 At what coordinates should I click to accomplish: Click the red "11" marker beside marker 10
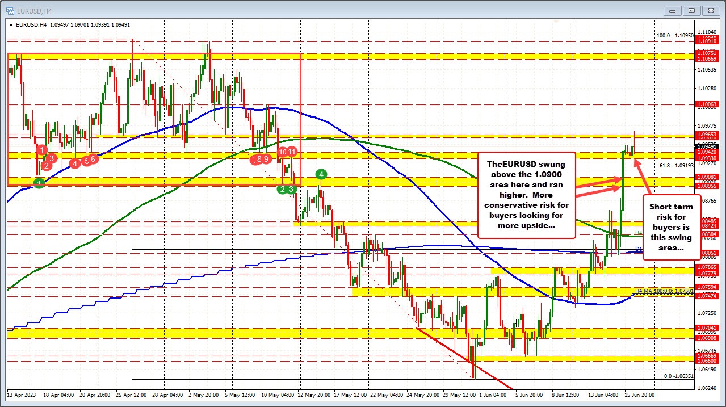pos(292,152)
